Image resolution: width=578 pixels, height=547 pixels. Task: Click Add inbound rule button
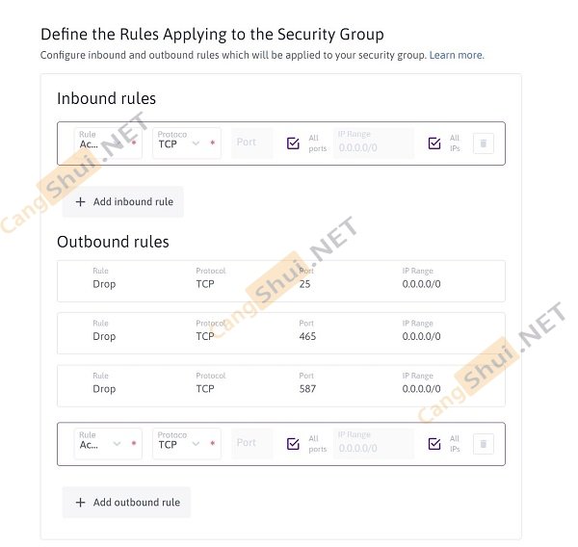coord(122,202)
